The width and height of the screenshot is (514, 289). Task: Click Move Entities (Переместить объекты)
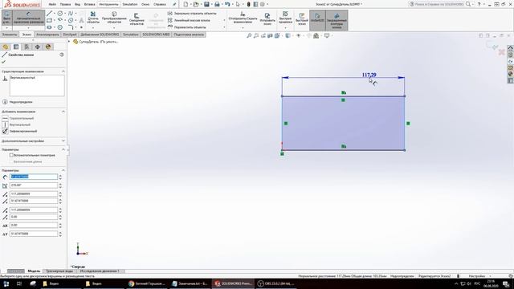coord(187,27)
